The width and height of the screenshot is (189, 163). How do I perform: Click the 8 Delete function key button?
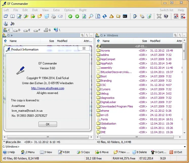[x=140, y=152]
